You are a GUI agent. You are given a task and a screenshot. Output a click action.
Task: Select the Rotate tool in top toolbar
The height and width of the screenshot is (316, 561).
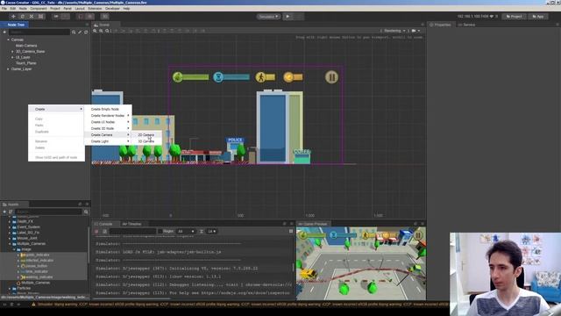click(22, 17)
